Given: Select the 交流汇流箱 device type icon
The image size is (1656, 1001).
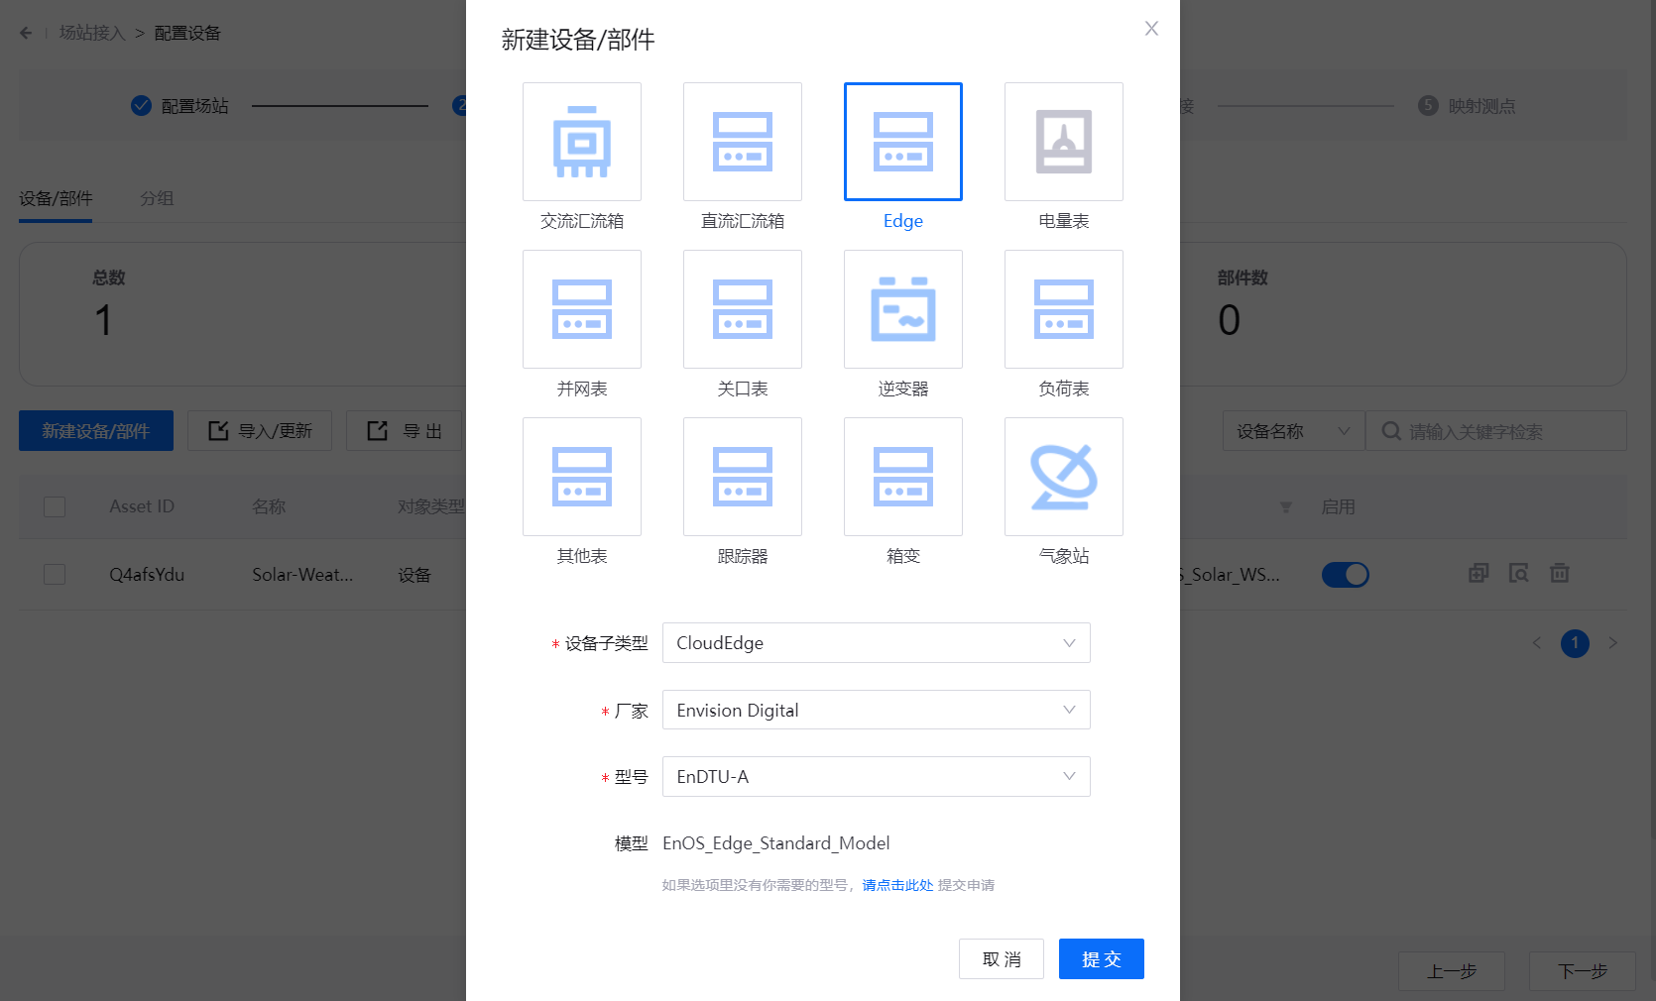Looking at the screenshot, I should click(x=582, y=142).
